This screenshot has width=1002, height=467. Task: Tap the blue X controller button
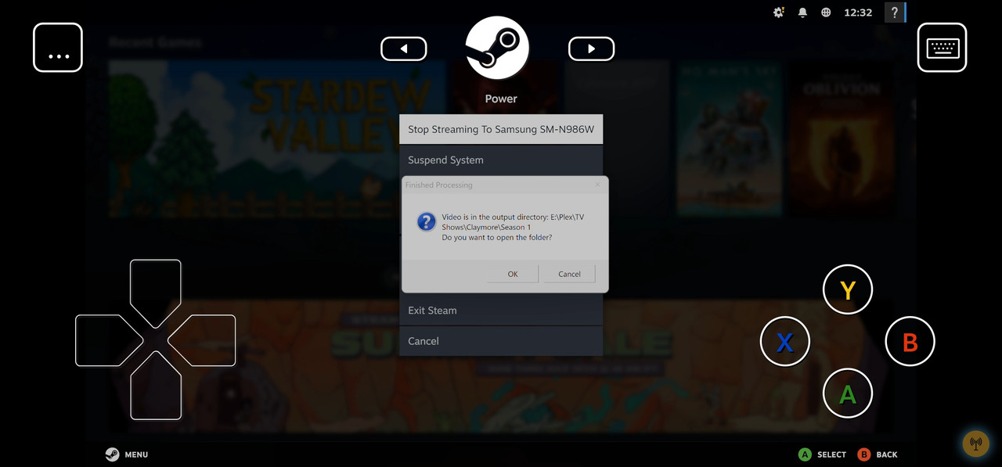coord(785,342)
